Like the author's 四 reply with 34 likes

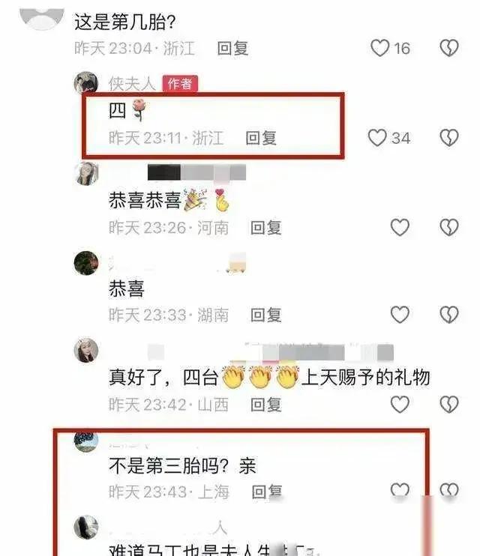(377, 138)
